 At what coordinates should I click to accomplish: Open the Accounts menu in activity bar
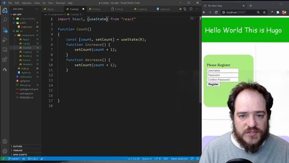click(x=5, y=141)
